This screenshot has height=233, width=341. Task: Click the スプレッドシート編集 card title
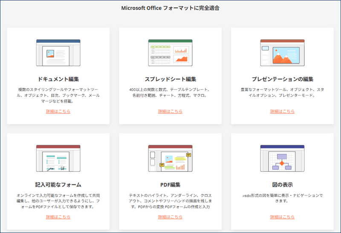170,79
